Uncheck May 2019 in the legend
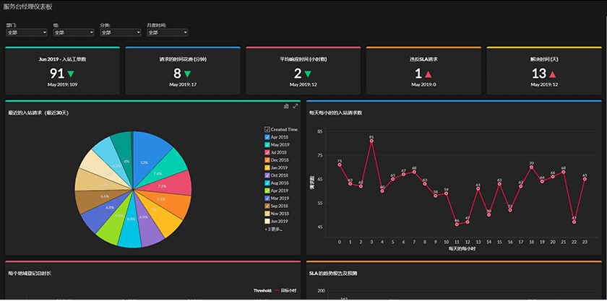 267,144
